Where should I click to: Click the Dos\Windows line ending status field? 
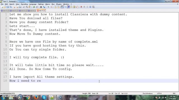(x=148, y=94)
